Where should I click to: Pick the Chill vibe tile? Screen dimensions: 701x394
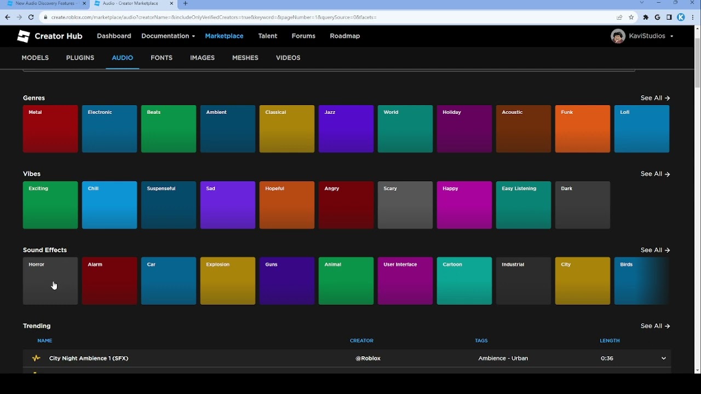click(110, 205)
